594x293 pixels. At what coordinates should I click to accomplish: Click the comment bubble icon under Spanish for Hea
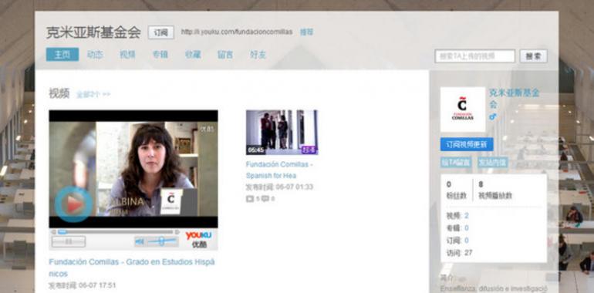point(265,198)
